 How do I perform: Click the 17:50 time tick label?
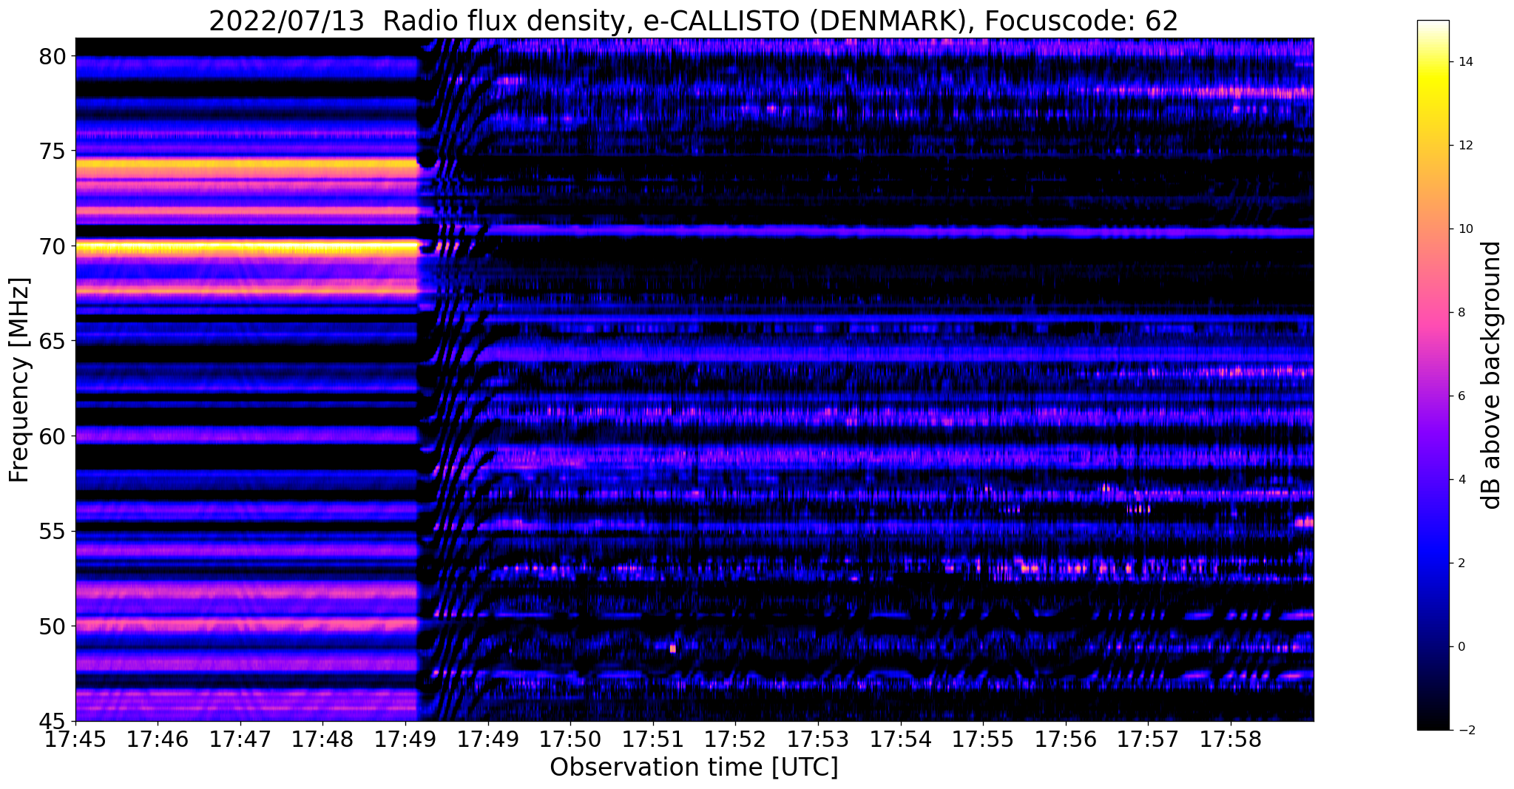coord(570,738)
